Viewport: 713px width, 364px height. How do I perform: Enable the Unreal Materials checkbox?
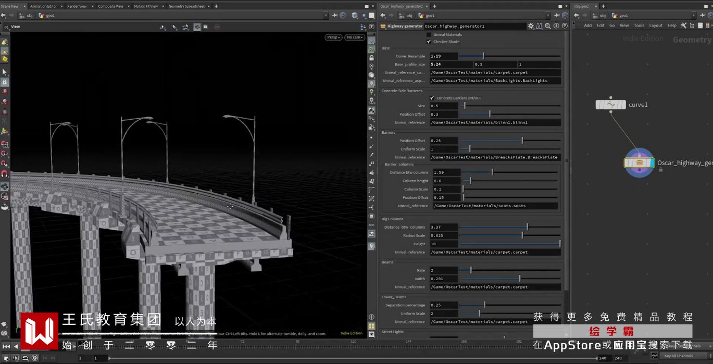tap(429, 35)
